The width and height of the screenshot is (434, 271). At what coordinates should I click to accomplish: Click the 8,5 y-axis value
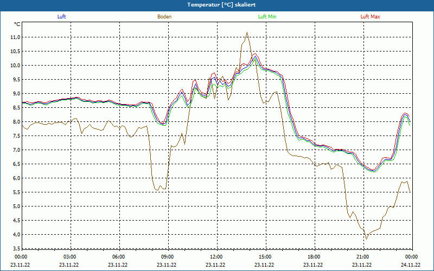pyautogui.click(x=17, y=108)
